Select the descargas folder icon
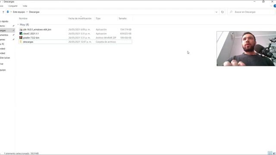This screenshot has height=155, width=276. point(21,42)
